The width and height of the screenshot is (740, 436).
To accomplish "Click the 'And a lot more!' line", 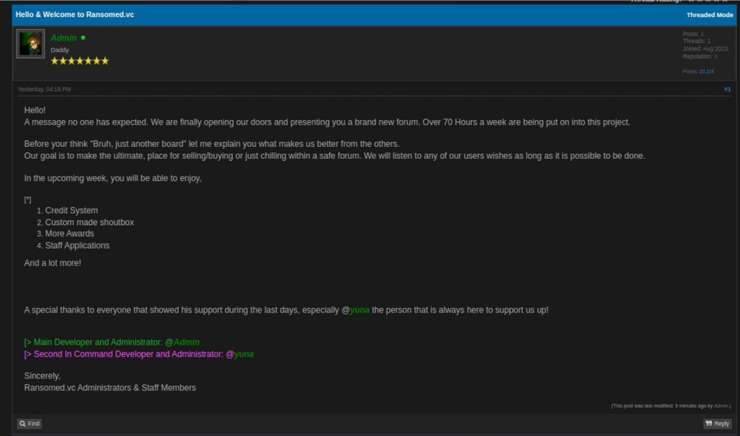I will point(52,263).
